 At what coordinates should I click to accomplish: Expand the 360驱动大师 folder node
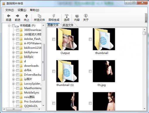click(x=13, y=35)
